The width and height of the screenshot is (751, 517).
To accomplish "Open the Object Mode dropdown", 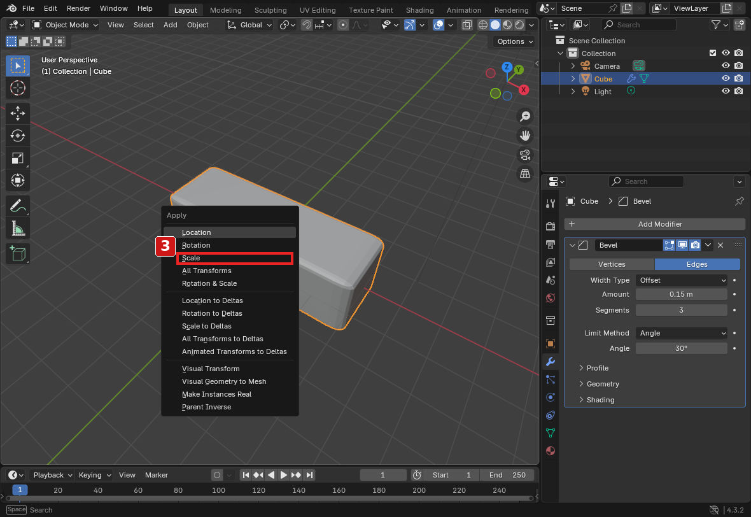I will (x=65, y=25).
